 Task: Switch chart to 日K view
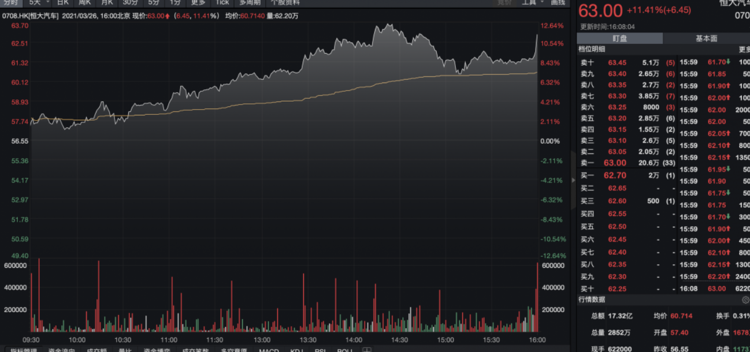62,2
